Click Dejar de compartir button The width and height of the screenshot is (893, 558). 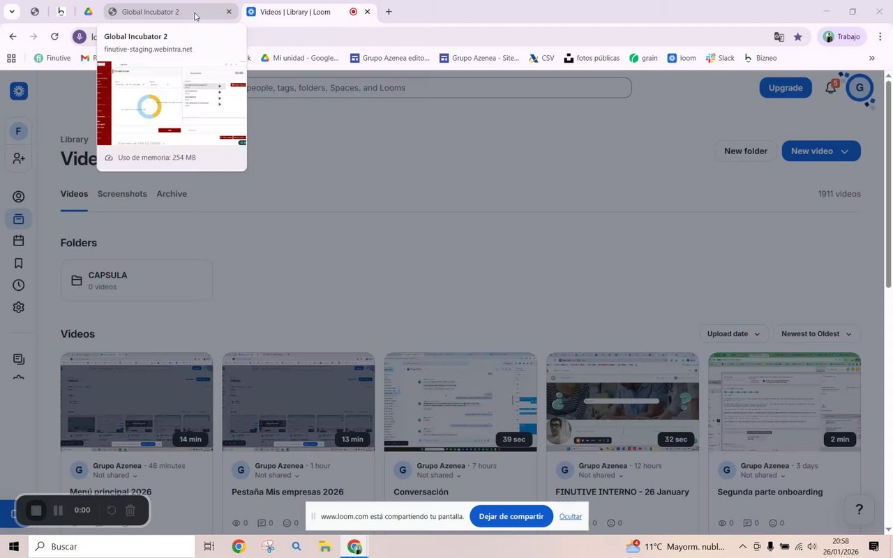(511, 517)
